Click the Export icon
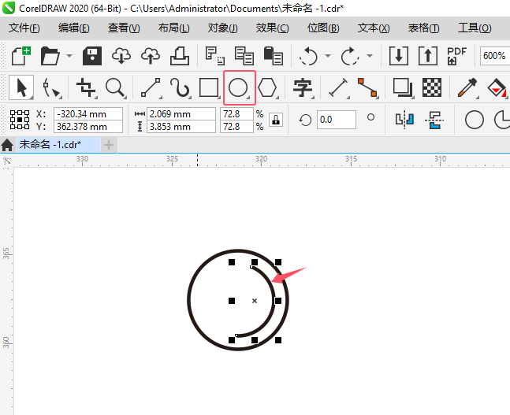Viewport: 510px width, 415px height. 428,56
